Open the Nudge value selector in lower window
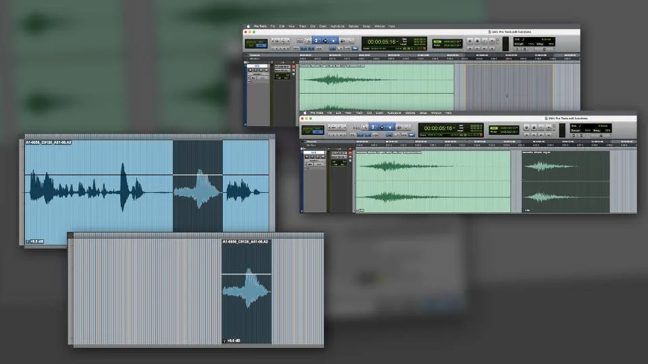 click(x=508, y=132)
